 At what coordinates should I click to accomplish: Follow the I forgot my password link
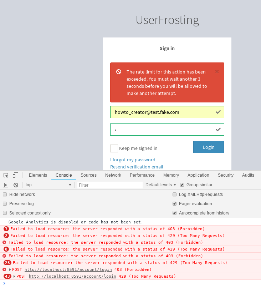133,160
